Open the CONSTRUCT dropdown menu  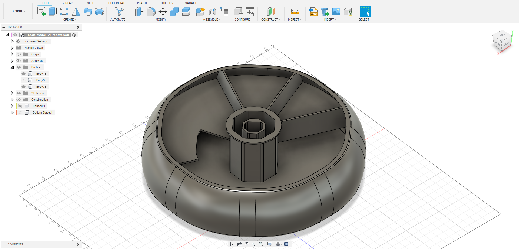click(271, 19)
